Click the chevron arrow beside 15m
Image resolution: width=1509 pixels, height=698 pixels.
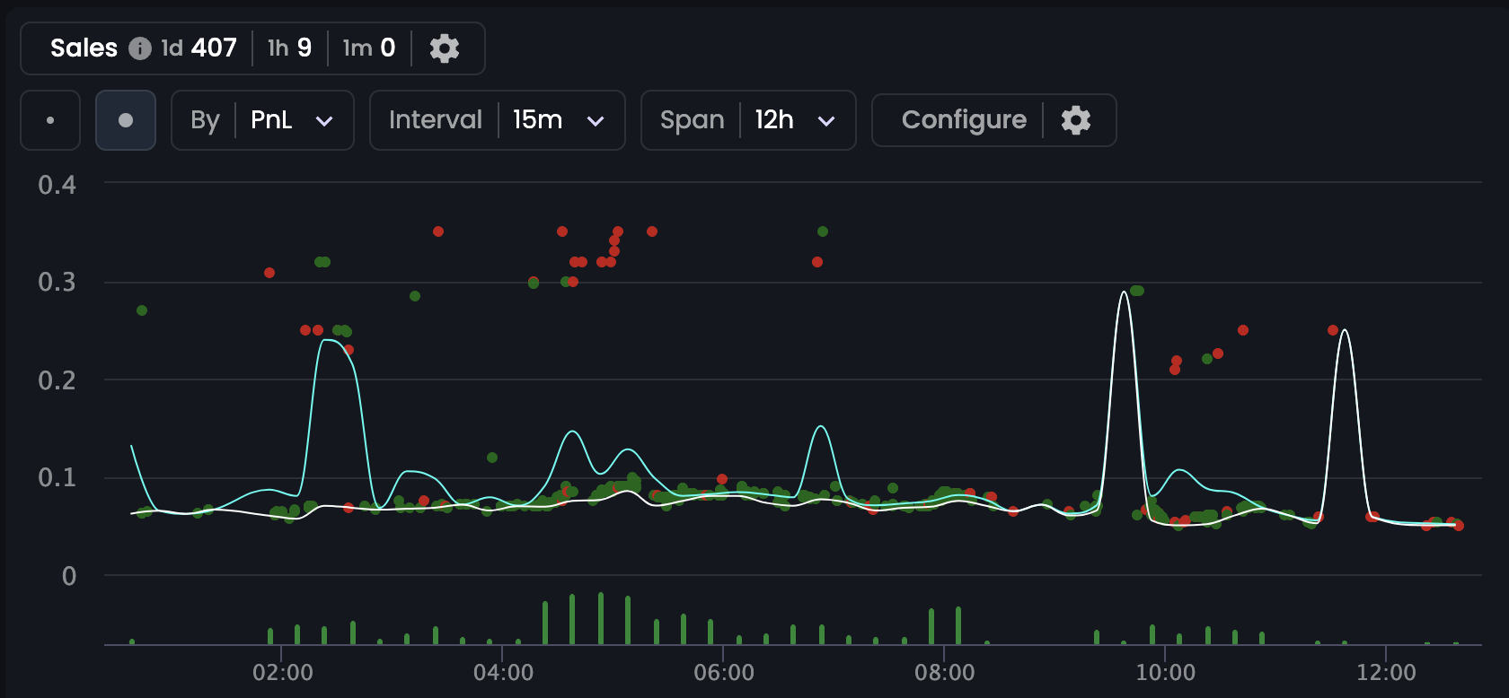(596, 121)
